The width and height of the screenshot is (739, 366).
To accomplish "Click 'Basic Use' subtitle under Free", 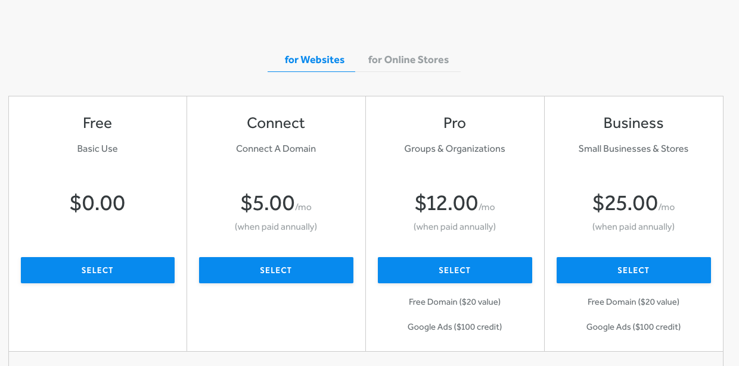I will click(97, 148).
